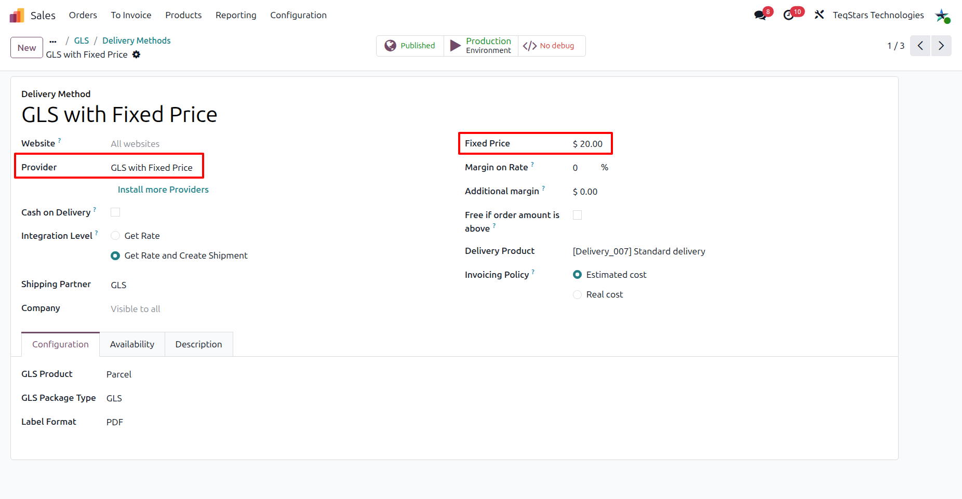This screenshot has height=499, width=962.
Task: Open the Sales app home icon
Action: click(17, 15)
